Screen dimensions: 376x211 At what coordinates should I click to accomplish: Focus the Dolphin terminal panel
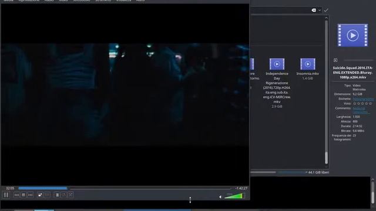311,193
